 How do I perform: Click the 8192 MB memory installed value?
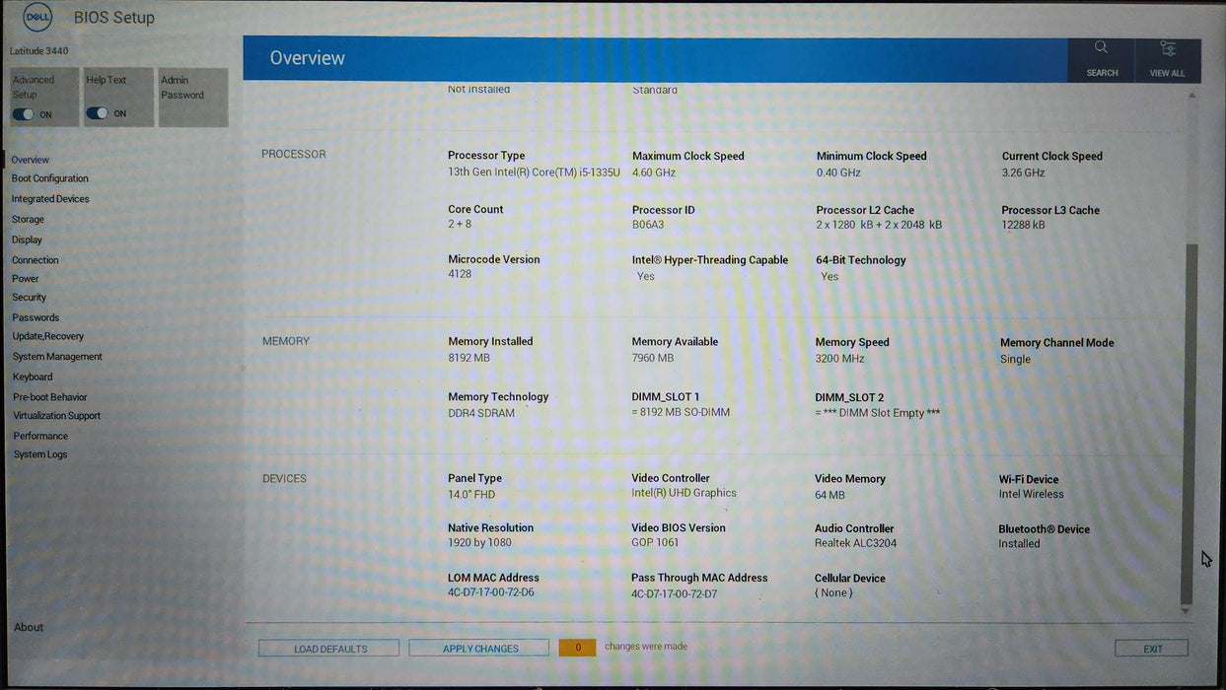pyautogui.click(x=469, y=358)
